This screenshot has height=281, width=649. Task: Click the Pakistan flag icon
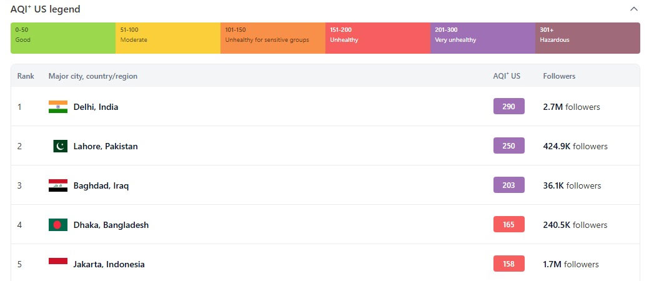pyautogui.click(x=60, y=146)
